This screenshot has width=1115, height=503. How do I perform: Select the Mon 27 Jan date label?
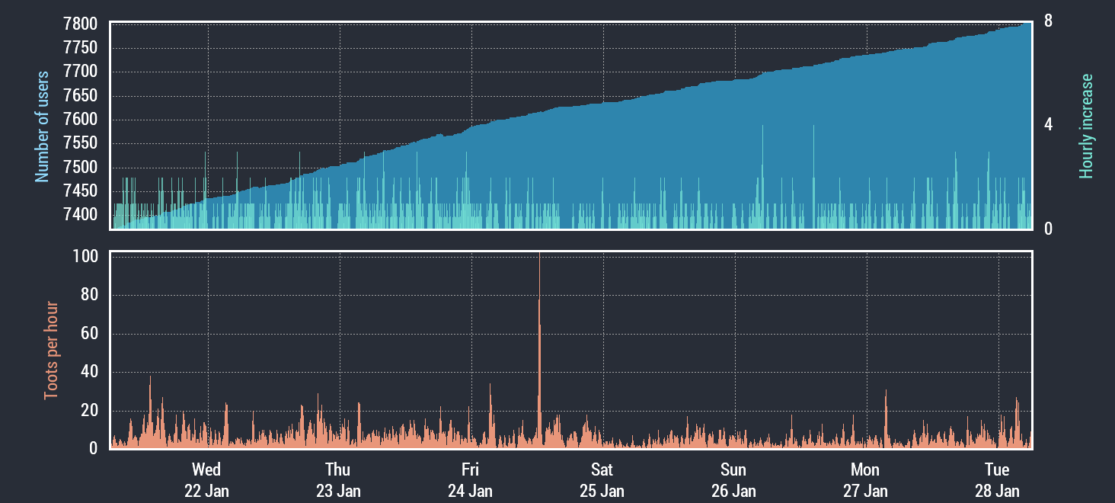pyautogui.click(x=865, y=480)
